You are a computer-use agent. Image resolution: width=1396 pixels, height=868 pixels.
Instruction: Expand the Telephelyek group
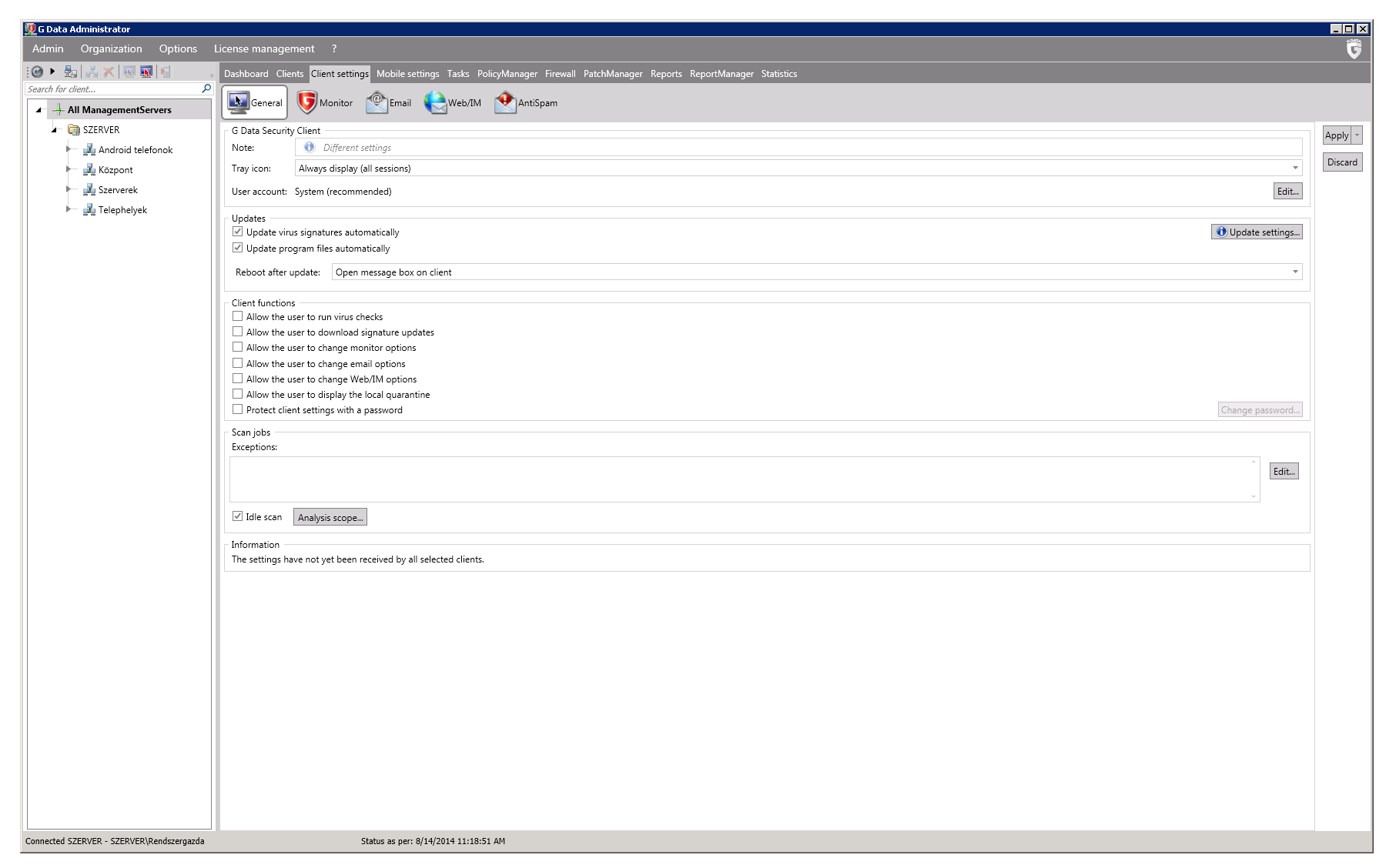[x=69, y=209]
